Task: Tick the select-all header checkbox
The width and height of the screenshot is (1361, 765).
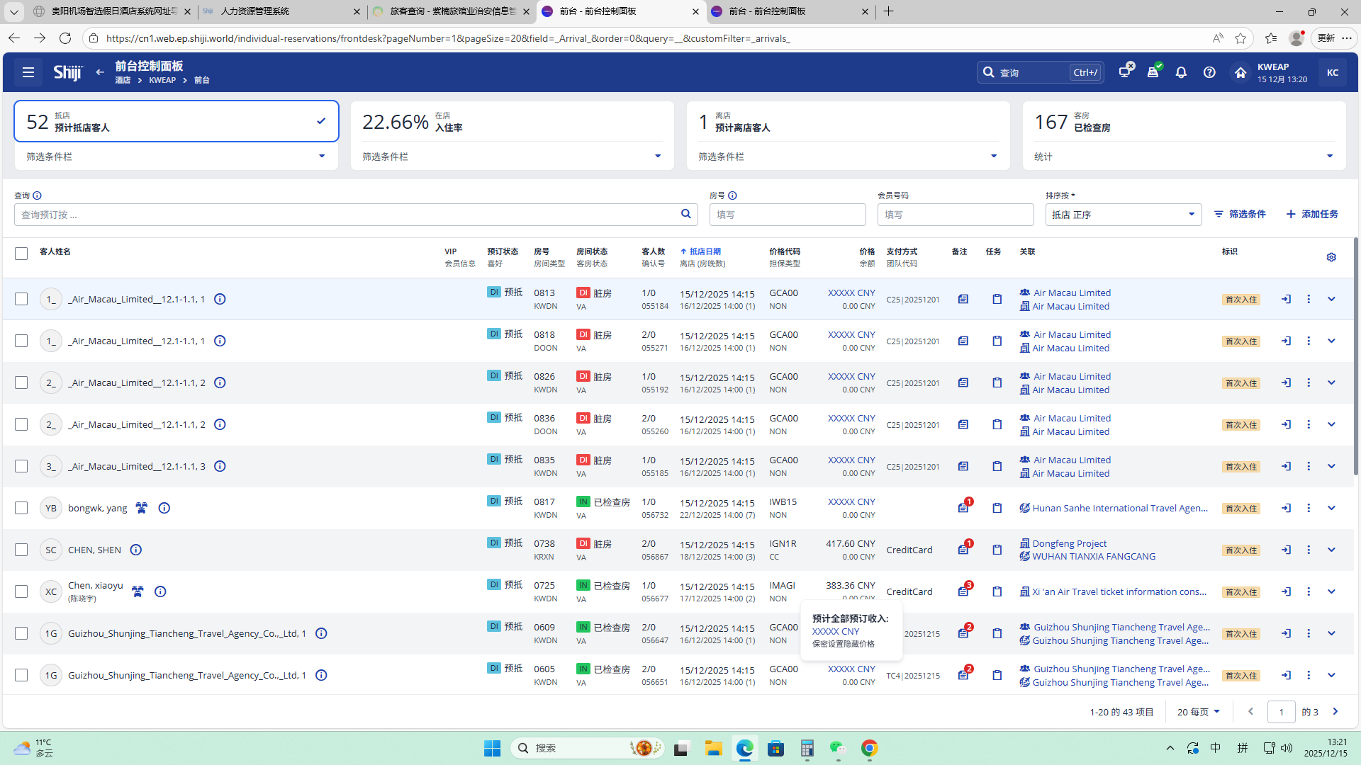Action: tap(21, 254)
